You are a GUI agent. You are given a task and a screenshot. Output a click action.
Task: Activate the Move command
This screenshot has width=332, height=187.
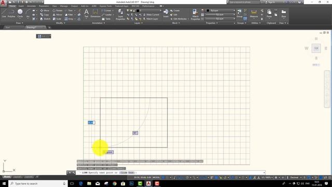(45, 10)
